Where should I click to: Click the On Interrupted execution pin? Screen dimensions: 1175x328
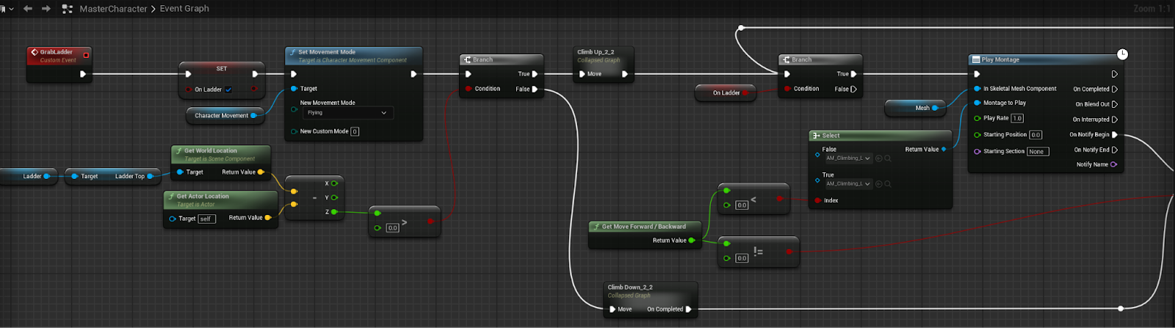[1114, 120]
